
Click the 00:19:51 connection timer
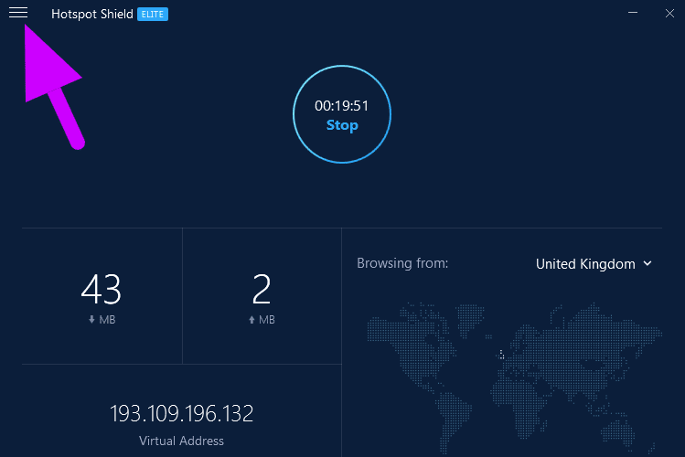(x=342, y=106)
